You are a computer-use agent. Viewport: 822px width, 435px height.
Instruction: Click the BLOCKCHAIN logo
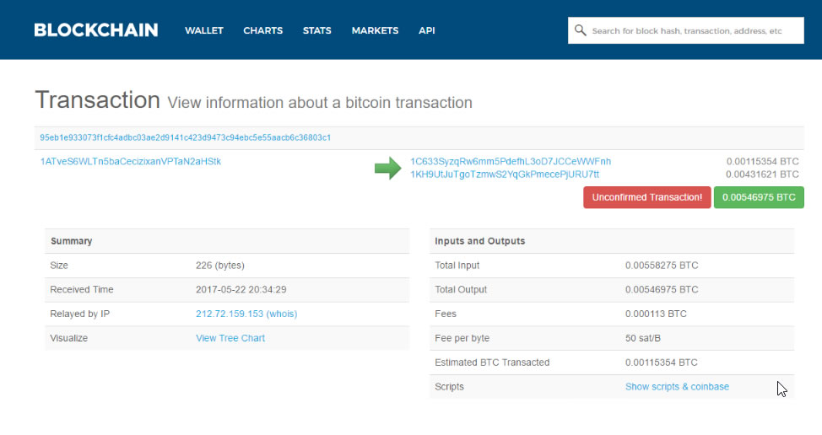pyautogui.click(x=96, y=30)
